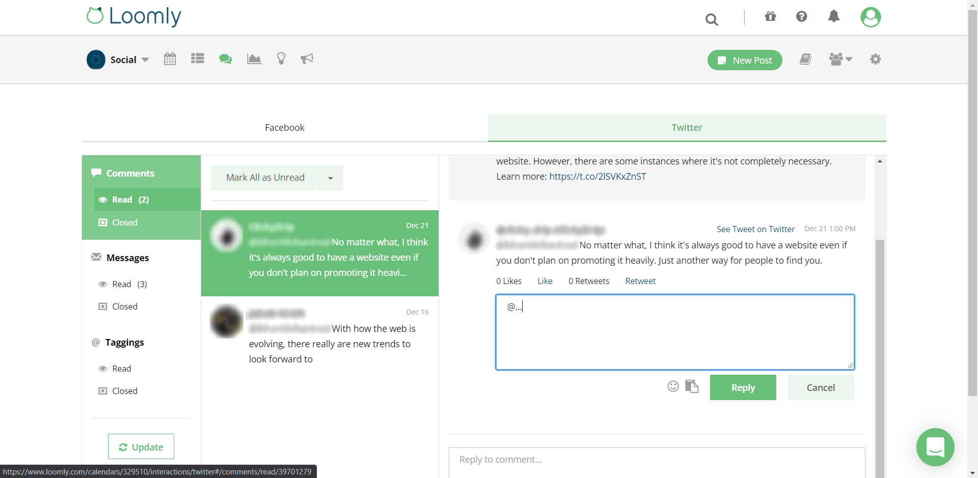Click Dec 16 commenter's profile picture

226,321
